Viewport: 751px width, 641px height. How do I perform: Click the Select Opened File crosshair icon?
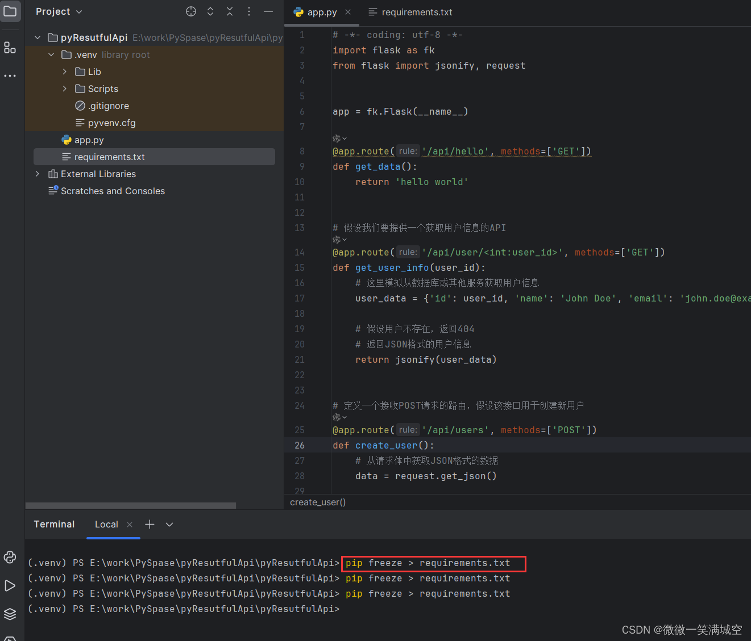pos(191,11)
